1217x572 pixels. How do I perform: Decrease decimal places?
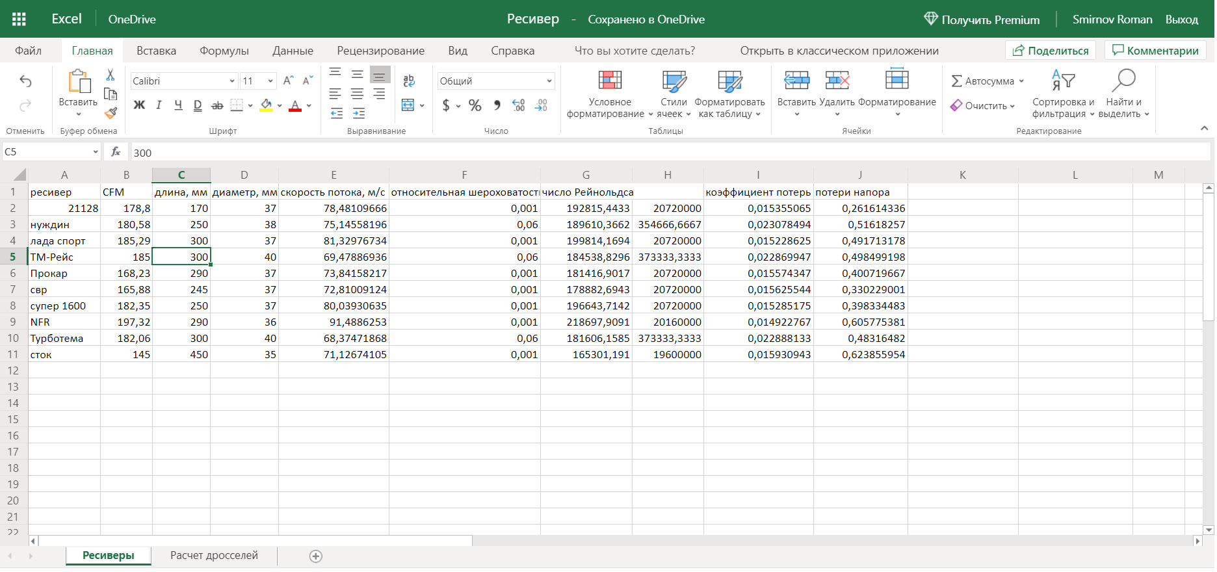541,105
